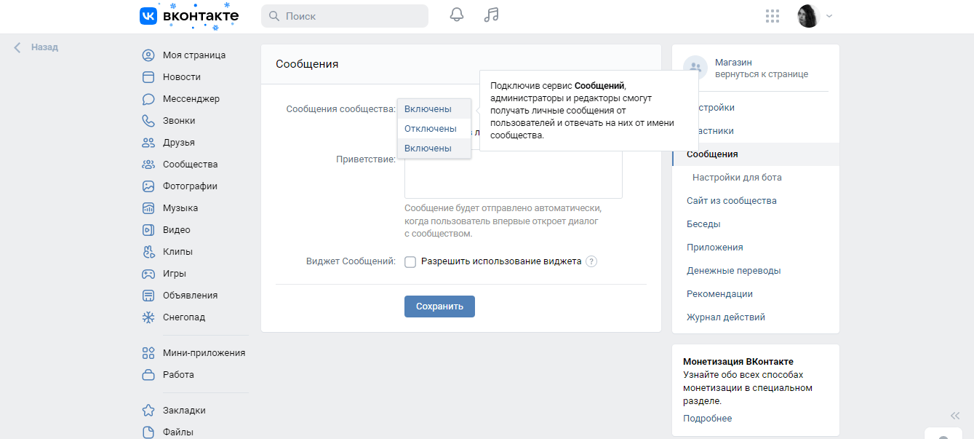Enable Разрешить использование виджета checkbox
The height and width of the screenshot is (439, 974).
(410, 262)
